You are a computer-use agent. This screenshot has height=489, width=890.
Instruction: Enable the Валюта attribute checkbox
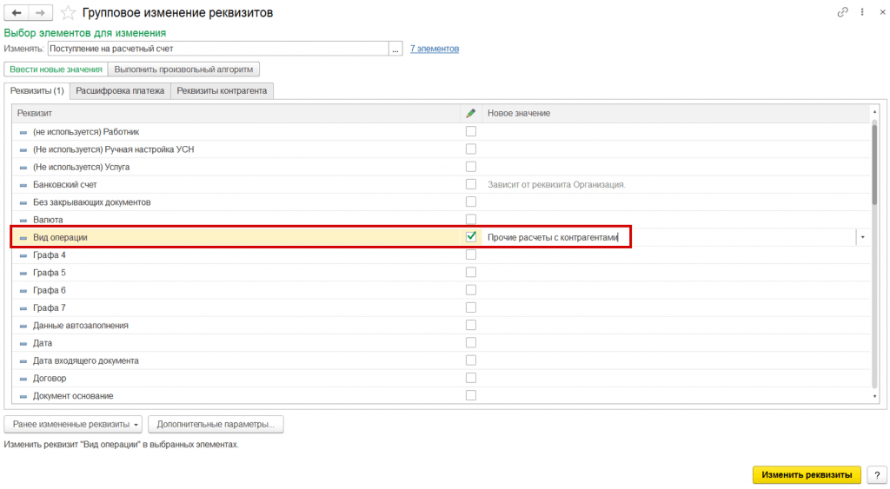click(x=471, y=220)
